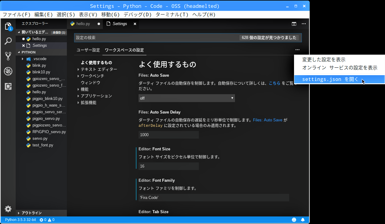Open the Help menu
Image resolution: width=385 pixels, height=224 pixels.
204,14
